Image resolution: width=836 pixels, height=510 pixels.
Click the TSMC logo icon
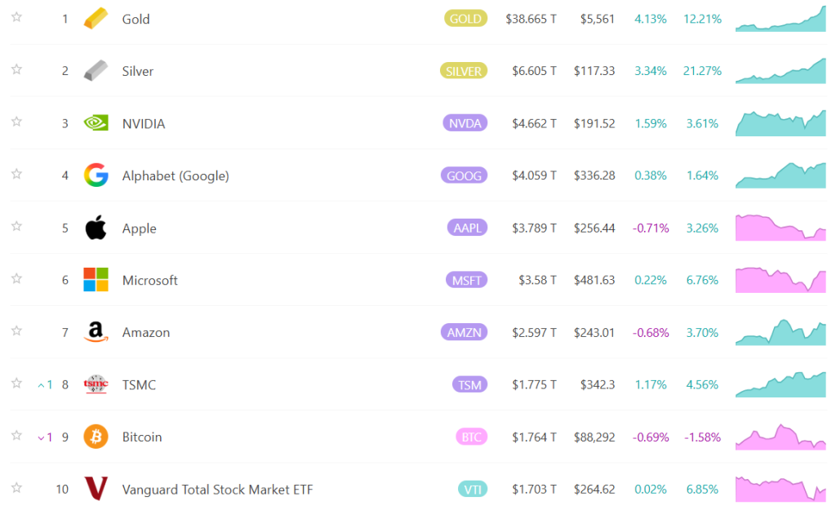click(x=96, y=384)
